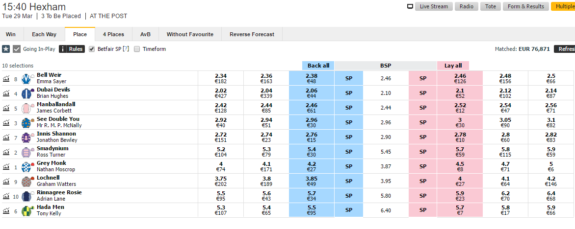Click Lochnell jockey silk icon
This screenshot has height=229, width=575.
[x=26, y=182]
